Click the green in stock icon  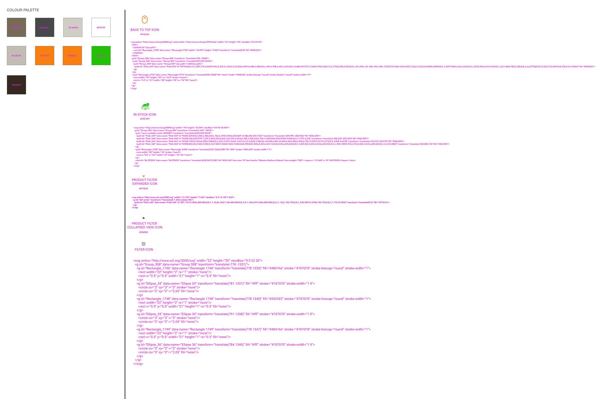145,106
